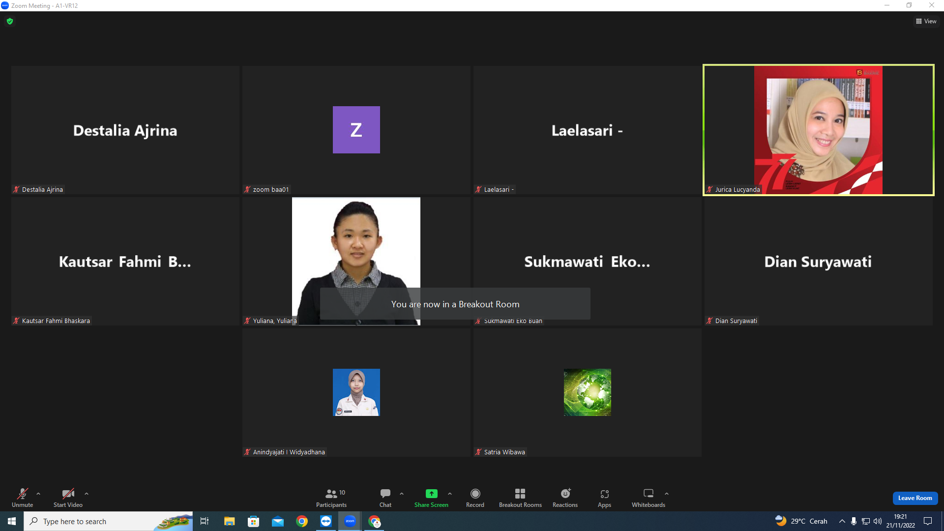Close the Zoom Meeting window
Viewport: 944px width, 531px height.
[932, 5]
